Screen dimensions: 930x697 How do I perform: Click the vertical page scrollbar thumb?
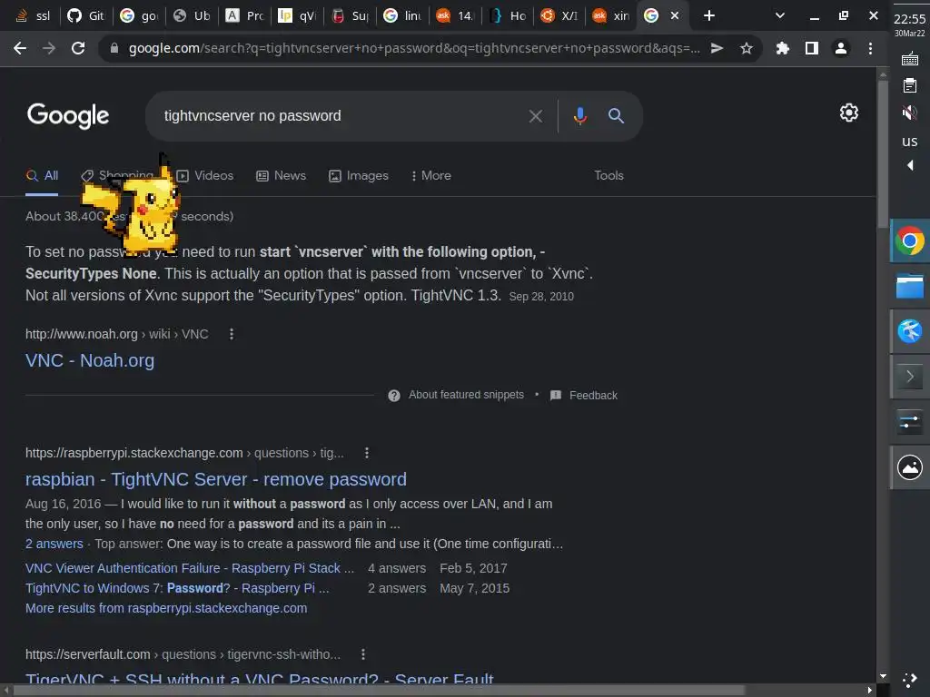pos(883,152)
